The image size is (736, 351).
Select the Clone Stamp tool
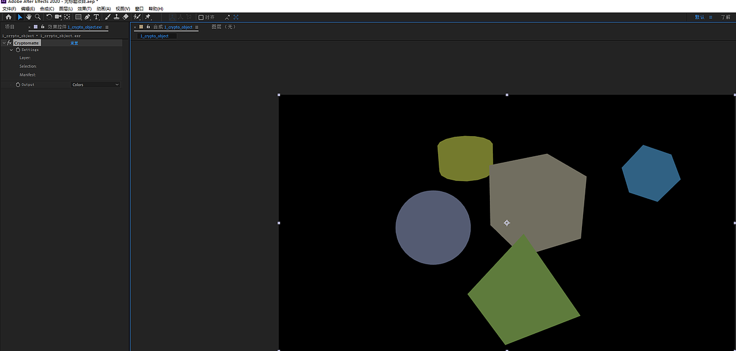(116, 17)
